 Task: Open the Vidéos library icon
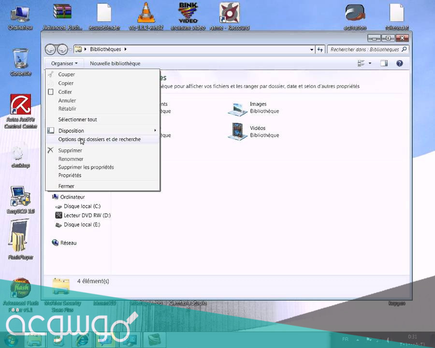[x=237, y=131]
